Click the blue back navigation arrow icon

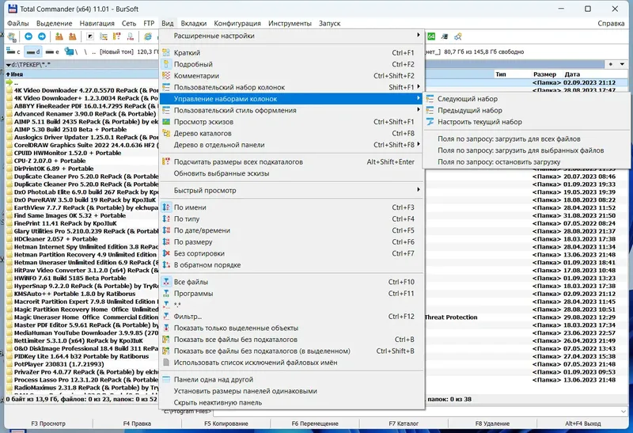point(28,36)
